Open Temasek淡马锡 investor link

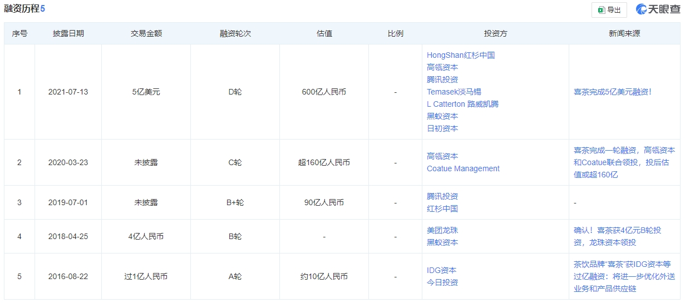(454, 92)
